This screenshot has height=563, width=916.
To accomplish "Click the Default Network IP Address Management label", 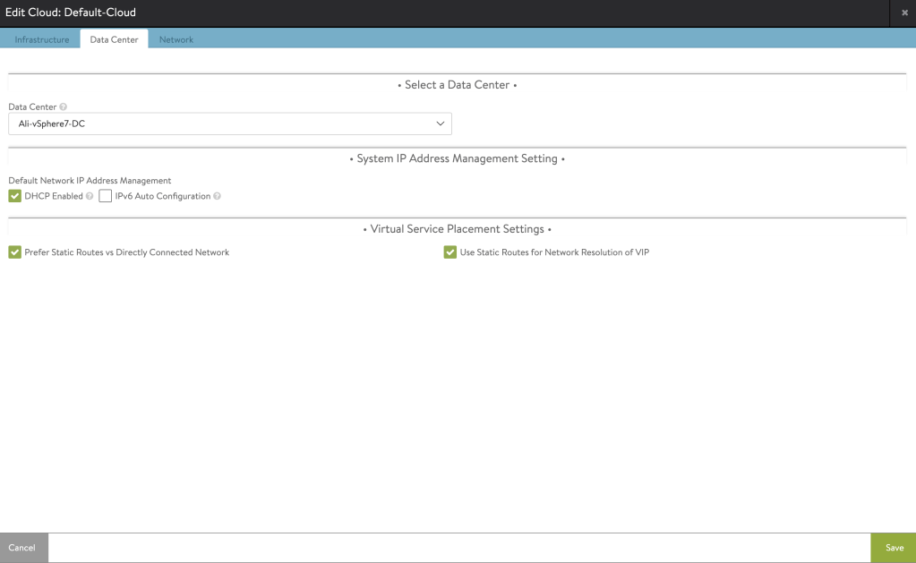I will (90, 181).
